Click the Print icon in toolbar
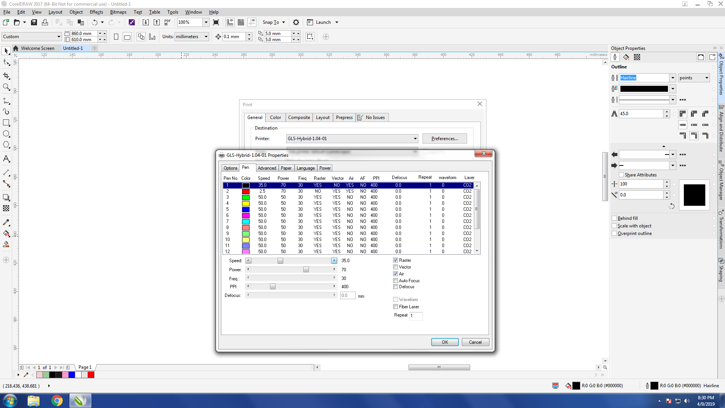 pyautogui.click(x=45, y=22)
